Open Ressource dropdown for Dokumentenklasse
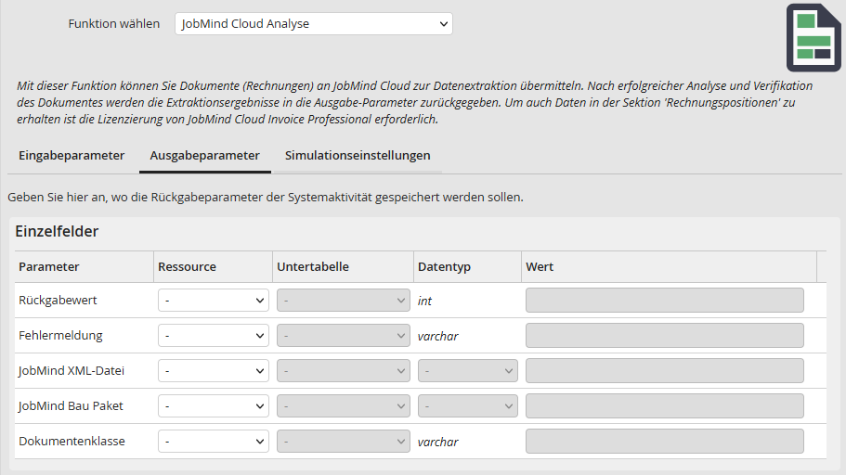846x475 pixels. 213,442
